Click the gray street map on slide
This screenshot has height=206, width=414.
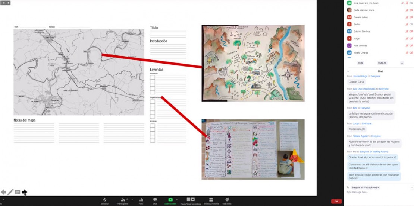[79, 73]
